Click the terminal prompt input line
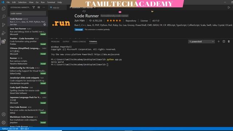 click(80, 65)
